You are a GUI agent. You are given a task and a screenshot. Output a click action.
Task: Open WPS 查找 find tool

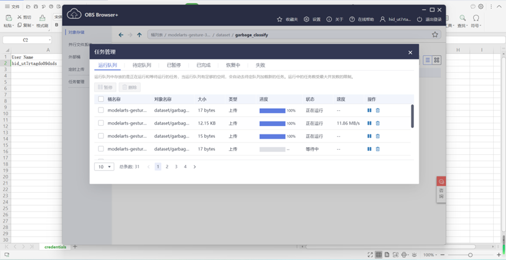(x=463, y=21)
